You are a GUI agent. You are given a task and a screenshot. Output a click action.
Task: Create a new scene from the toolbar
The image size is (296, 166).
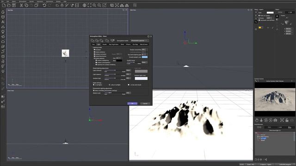click(x=4, y=5)
